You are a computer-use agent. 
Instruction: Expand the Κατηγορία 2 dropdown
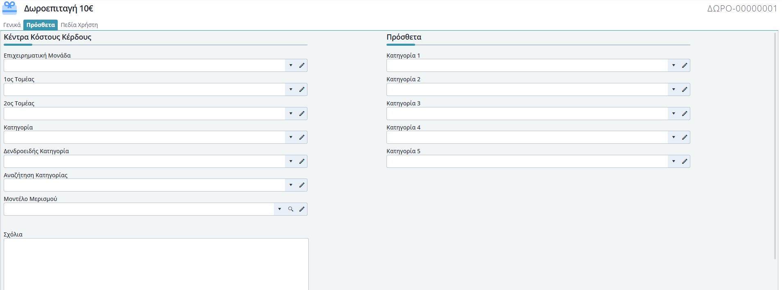click(x=674, y=89)
